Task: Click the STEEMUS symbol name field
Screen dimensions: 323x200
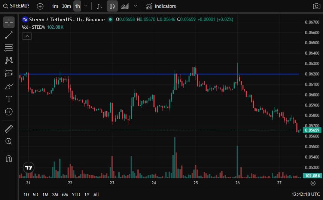Action: click(19, 6)
